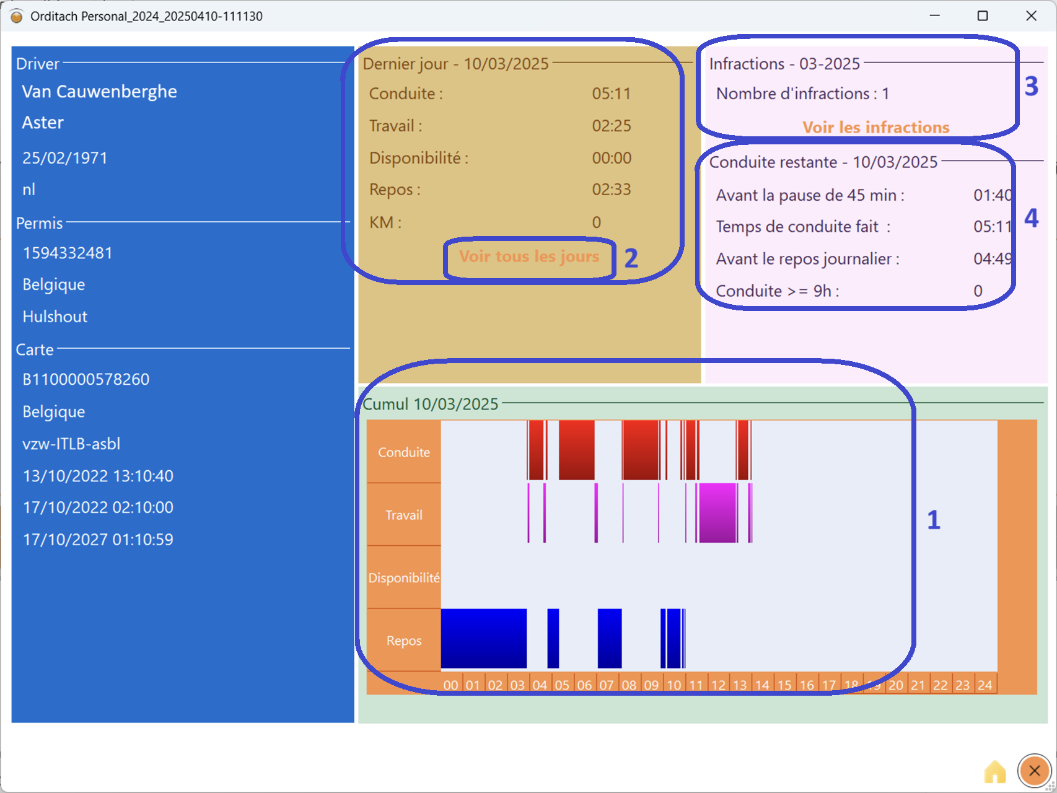
Task: Click the large blue rest block from 00h
Action: coord(484,639)
